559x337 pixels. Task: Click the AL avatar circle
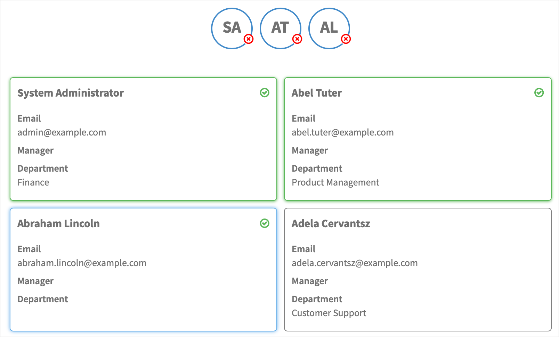tap(328, 28)
